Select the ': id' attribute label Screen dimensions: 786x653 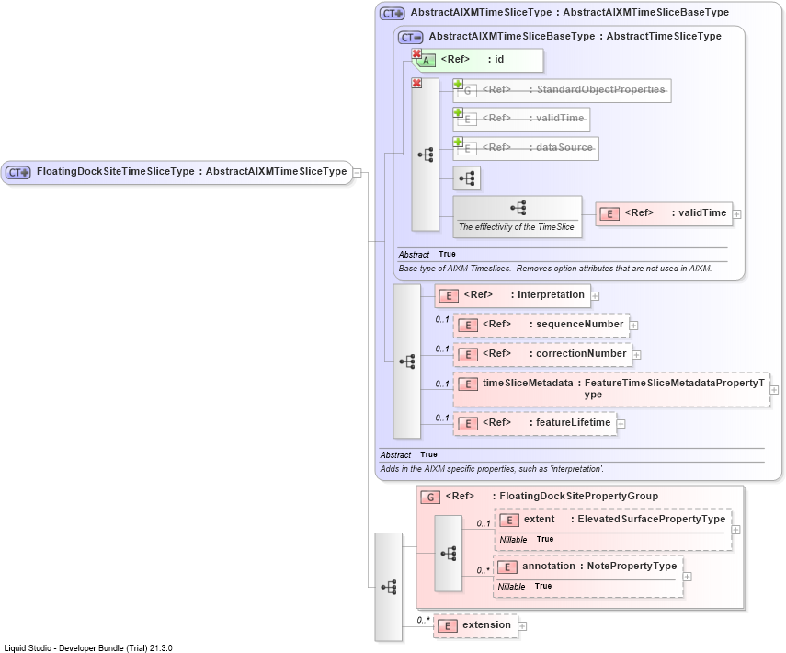pyautogui.click(x=496, y=59)
